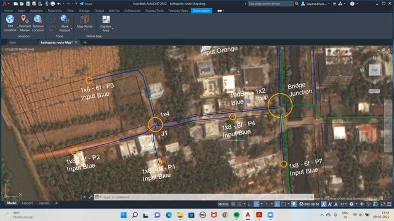The image size is (394, 221).
Task: Toggle the drawing grid display in status bar
Action: pyautogui.click(x=233, y=204)
